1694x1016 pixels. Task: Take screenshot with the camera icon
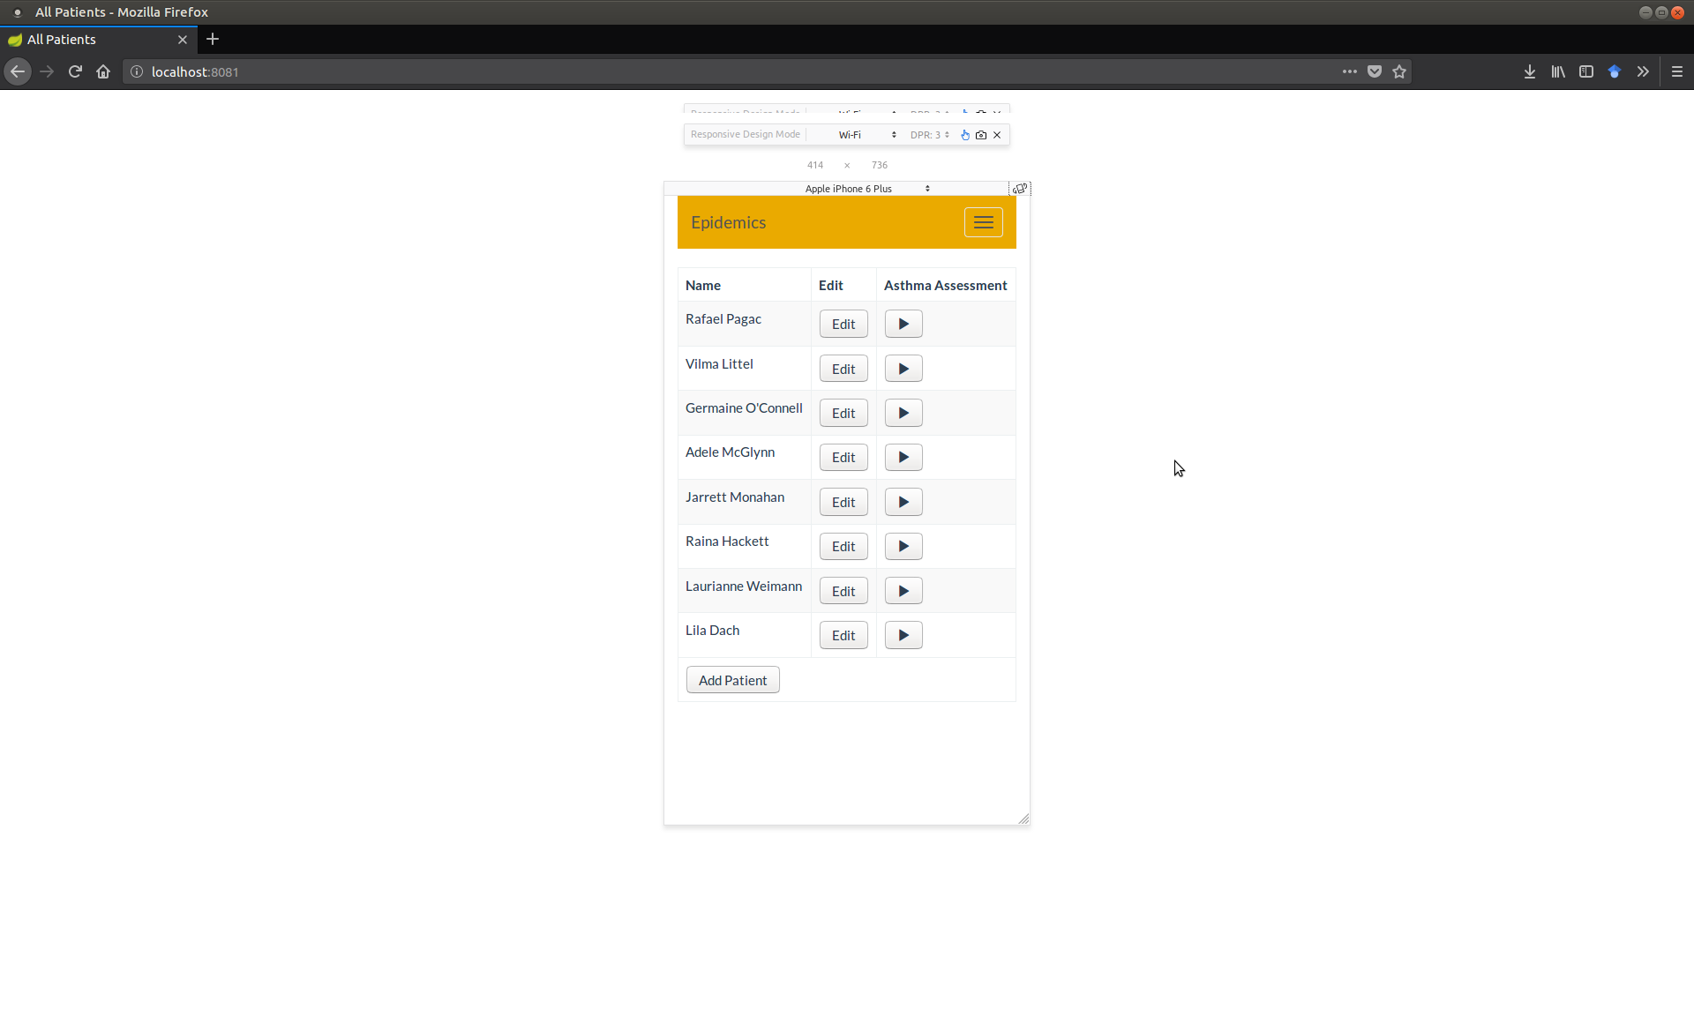tap(981, 135)
